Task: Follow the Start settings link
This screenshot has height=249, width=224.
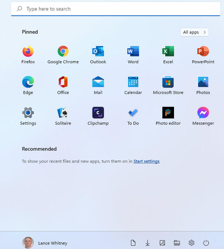Action: click(146, 161)
